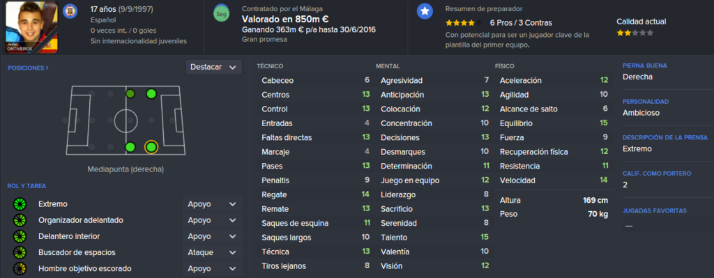Image resolution: width=714 pixels, height=278 pixels.
Task: Click the Velocidad attribute row
Action: [x=554, y=180]
